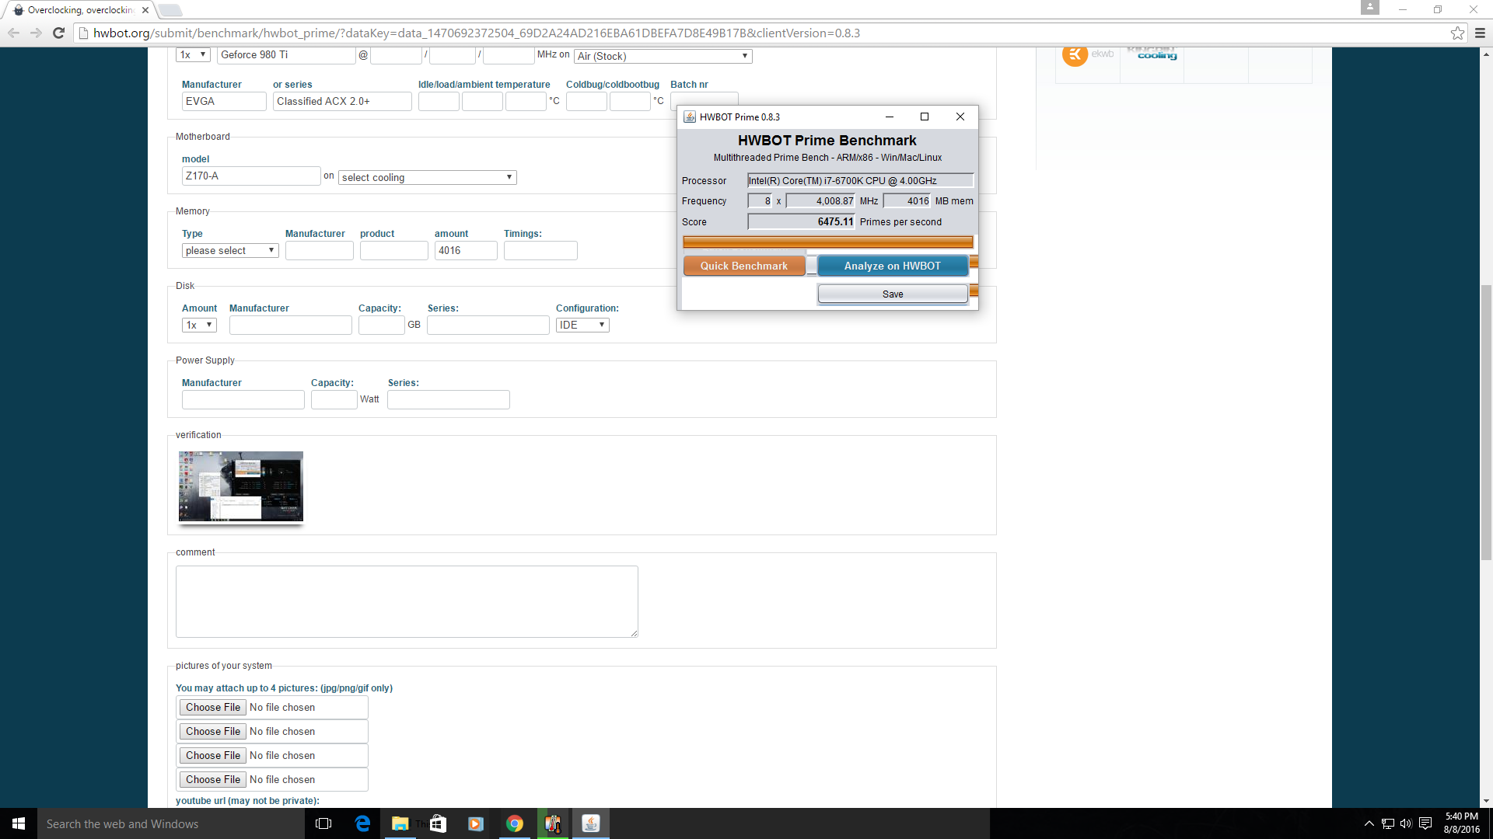Click the power supply Manufacturer field
Screen dimensions: 1493x839
coord(243,399)
